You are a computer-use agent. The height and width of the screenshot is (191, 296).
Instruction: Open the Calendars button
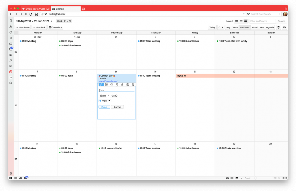click(55, 27)
